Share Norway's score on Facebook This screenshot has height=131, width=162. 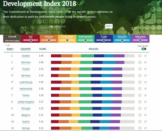click(x=140, y=128)
